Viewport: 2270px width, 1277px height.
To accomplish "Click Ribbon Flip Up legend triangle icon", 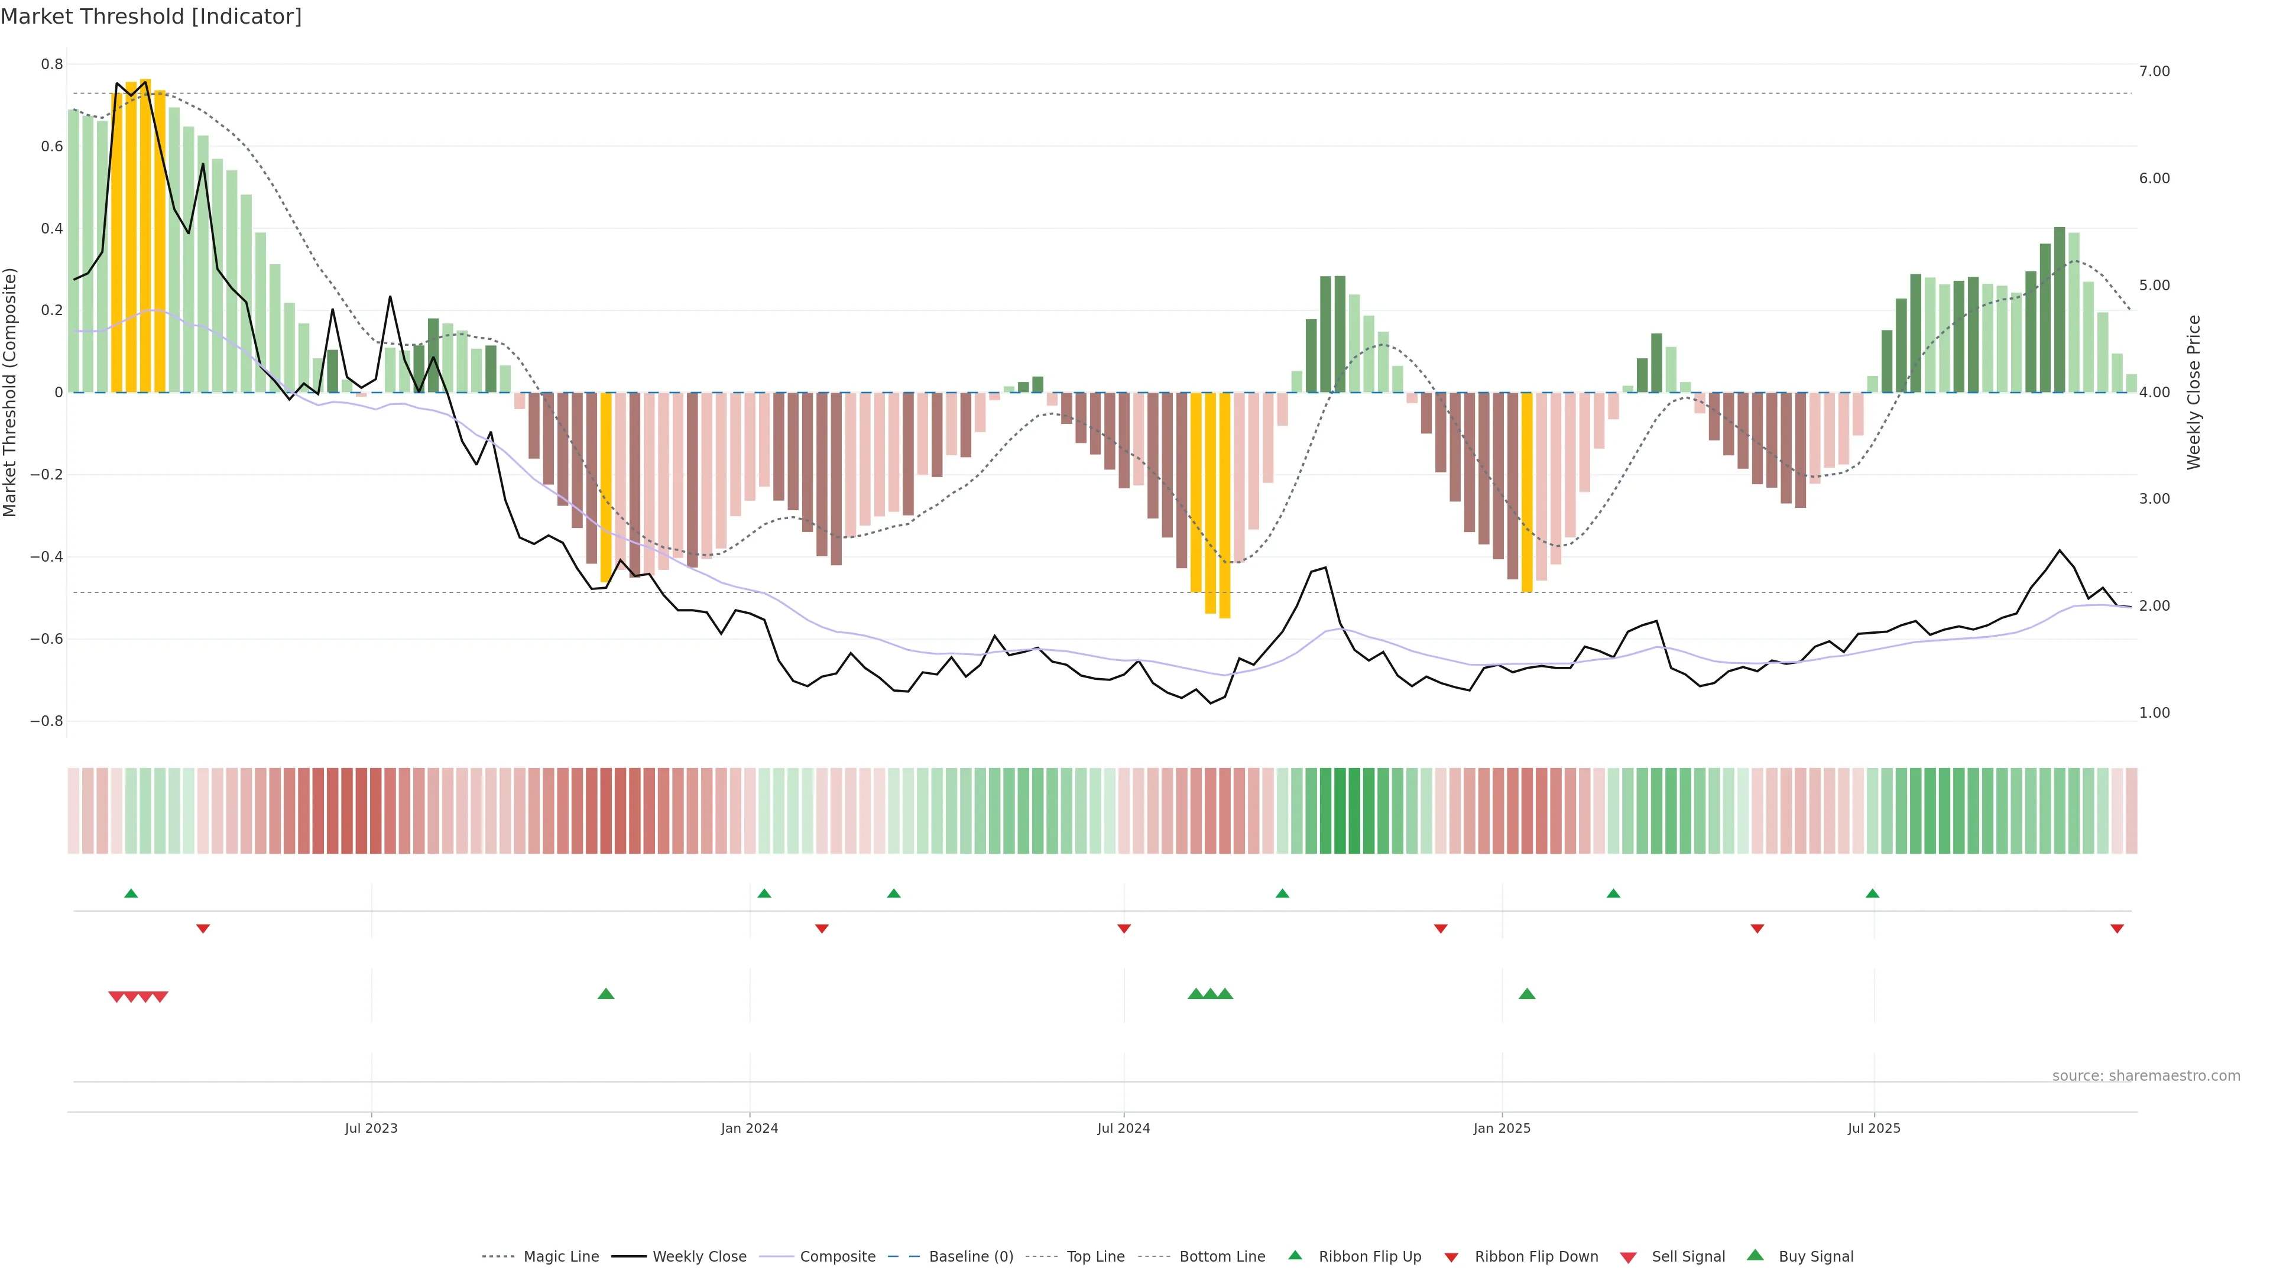I will click(1295, 1255).
